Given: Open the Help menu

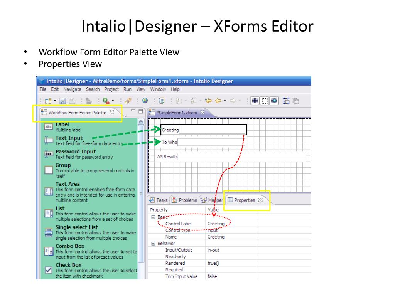Looking at the screenshot, I should 175,89.
